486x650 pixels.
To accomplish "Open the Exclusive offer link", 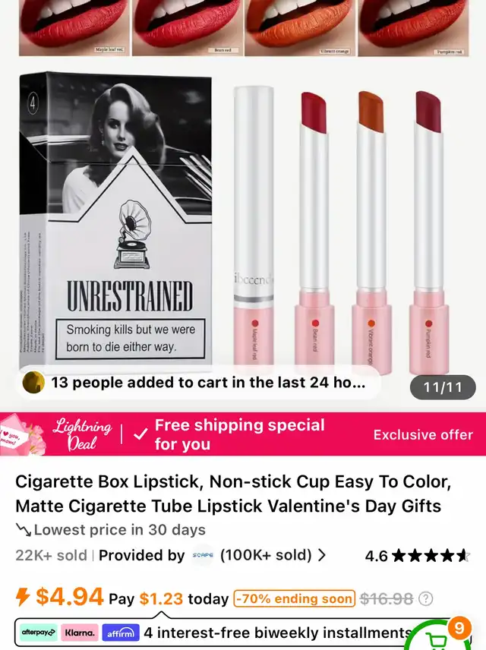I will tap(423, 434).
